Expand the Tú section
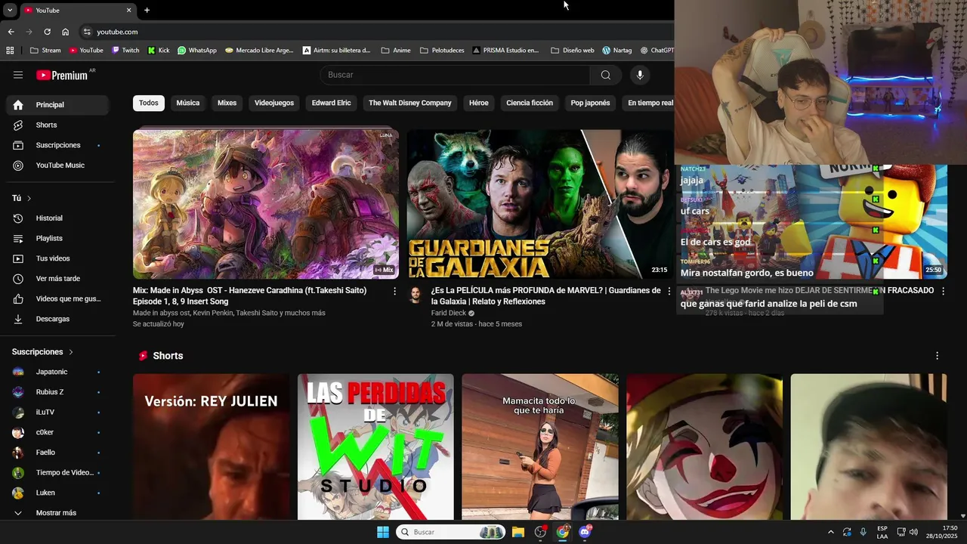The width and height of the screenshot is (967, 544). point(22,198)
